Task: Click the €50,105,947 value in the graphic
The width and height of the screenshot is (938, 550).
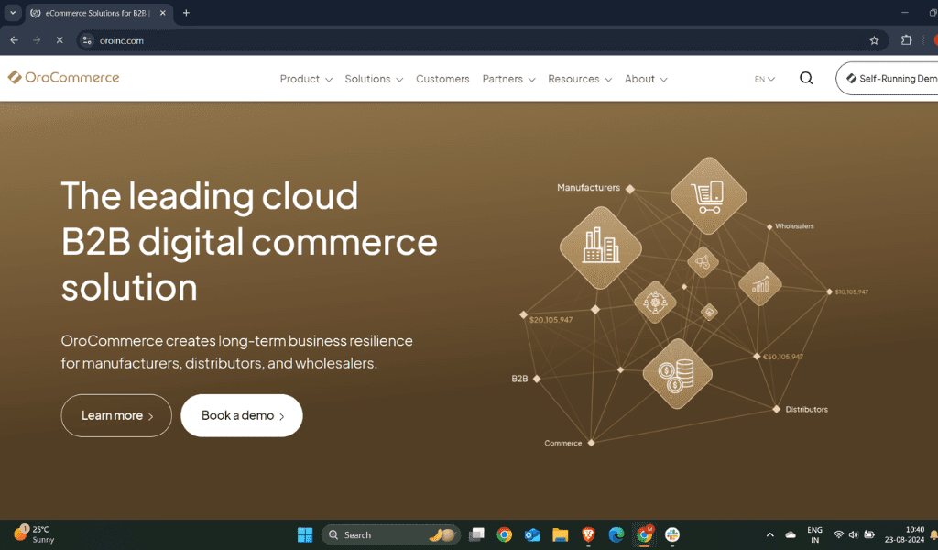Action: tap(782, 357)
